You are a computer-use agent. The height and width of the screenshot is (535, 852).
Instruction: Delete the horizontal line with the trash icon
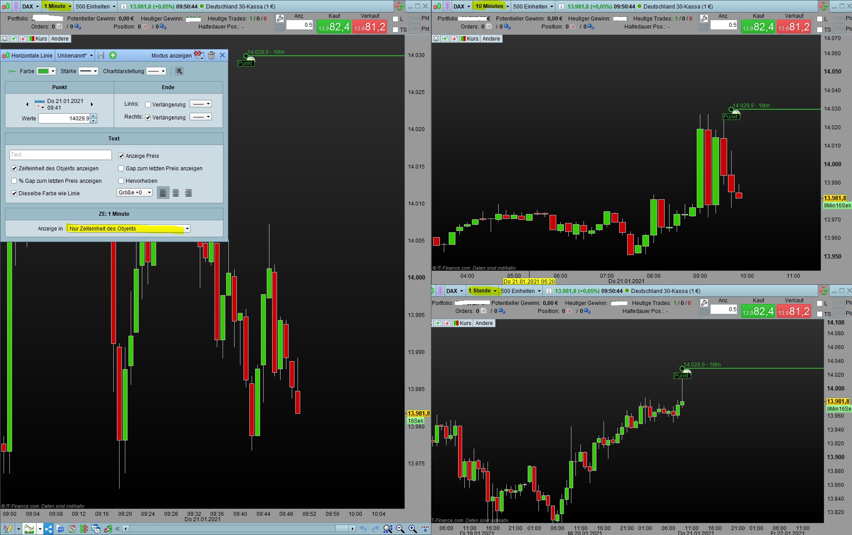[211, 55]
